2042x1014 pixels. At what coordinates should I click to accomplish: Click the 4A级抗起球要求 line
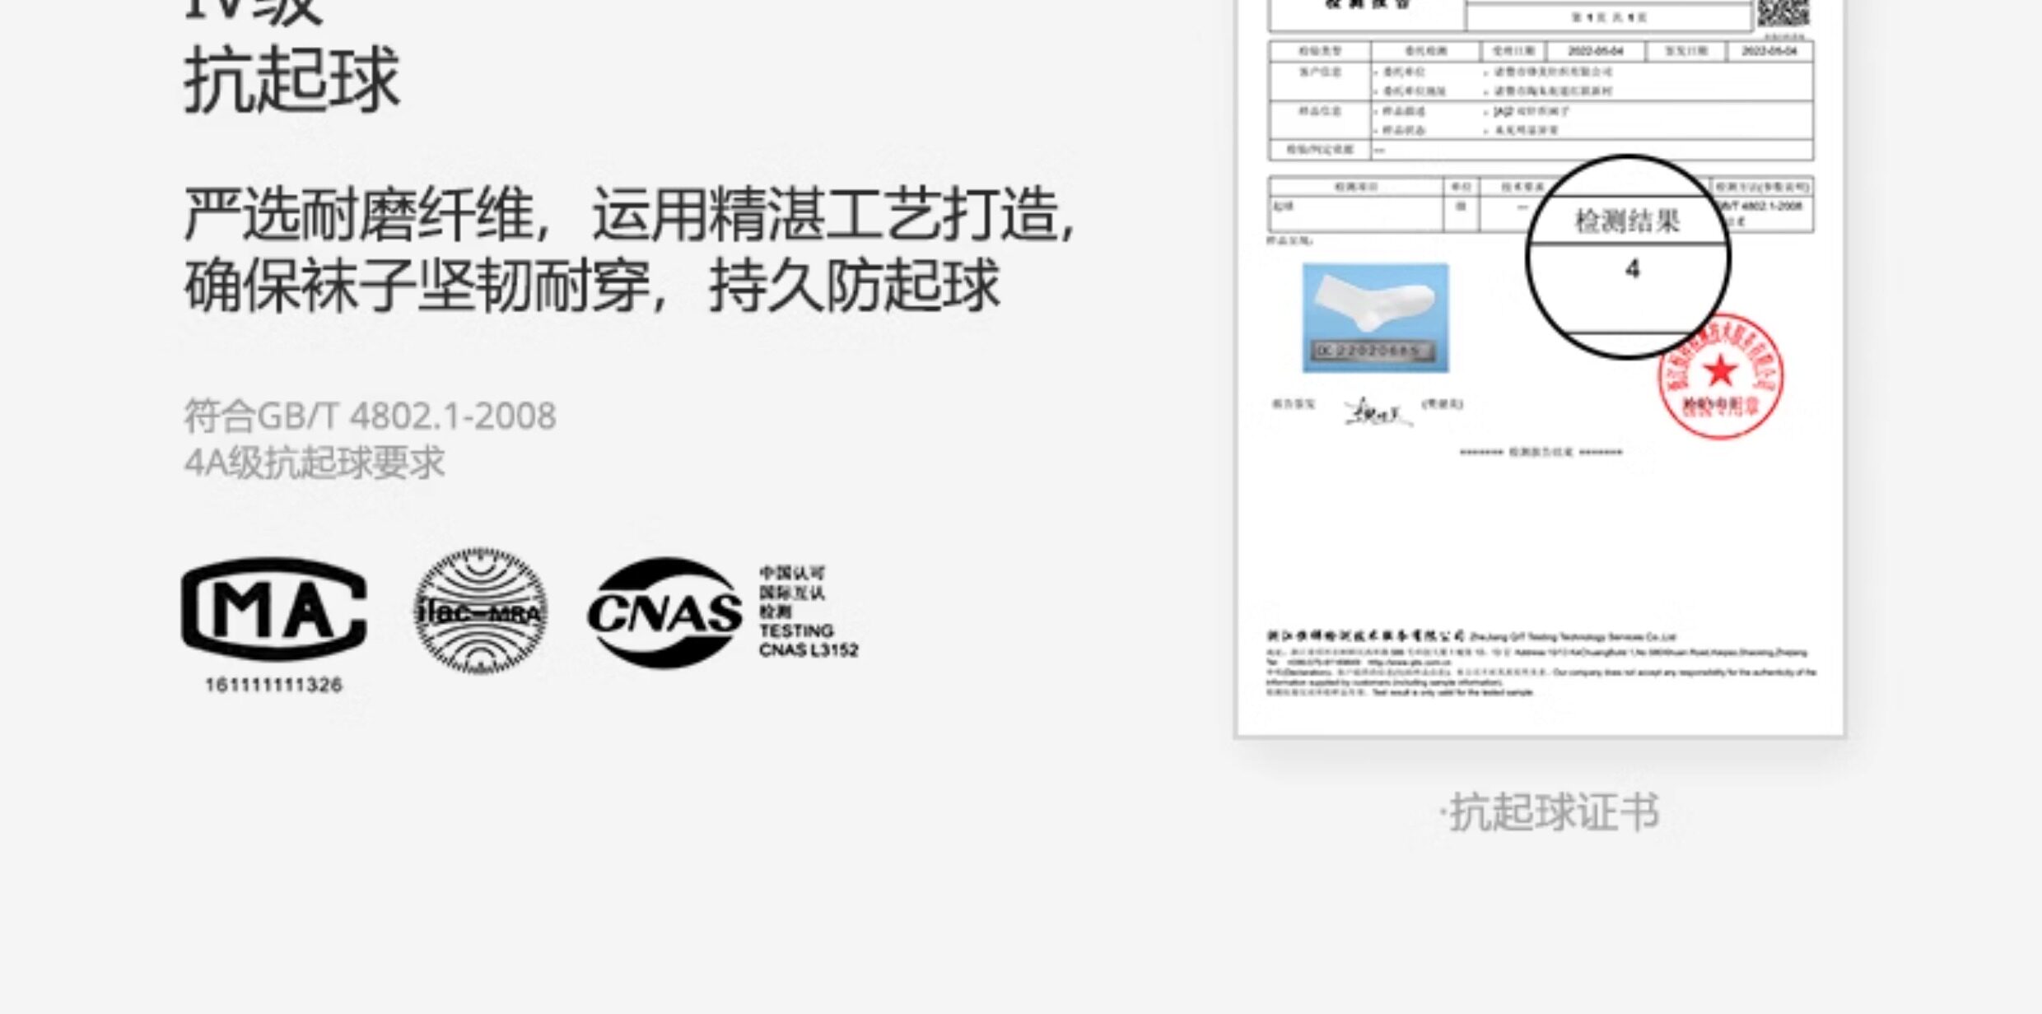[x=314, y=463]
